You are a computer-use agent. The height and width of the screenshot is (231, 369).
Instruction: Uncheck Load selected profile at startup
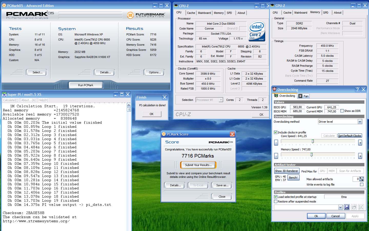(276, 197)
